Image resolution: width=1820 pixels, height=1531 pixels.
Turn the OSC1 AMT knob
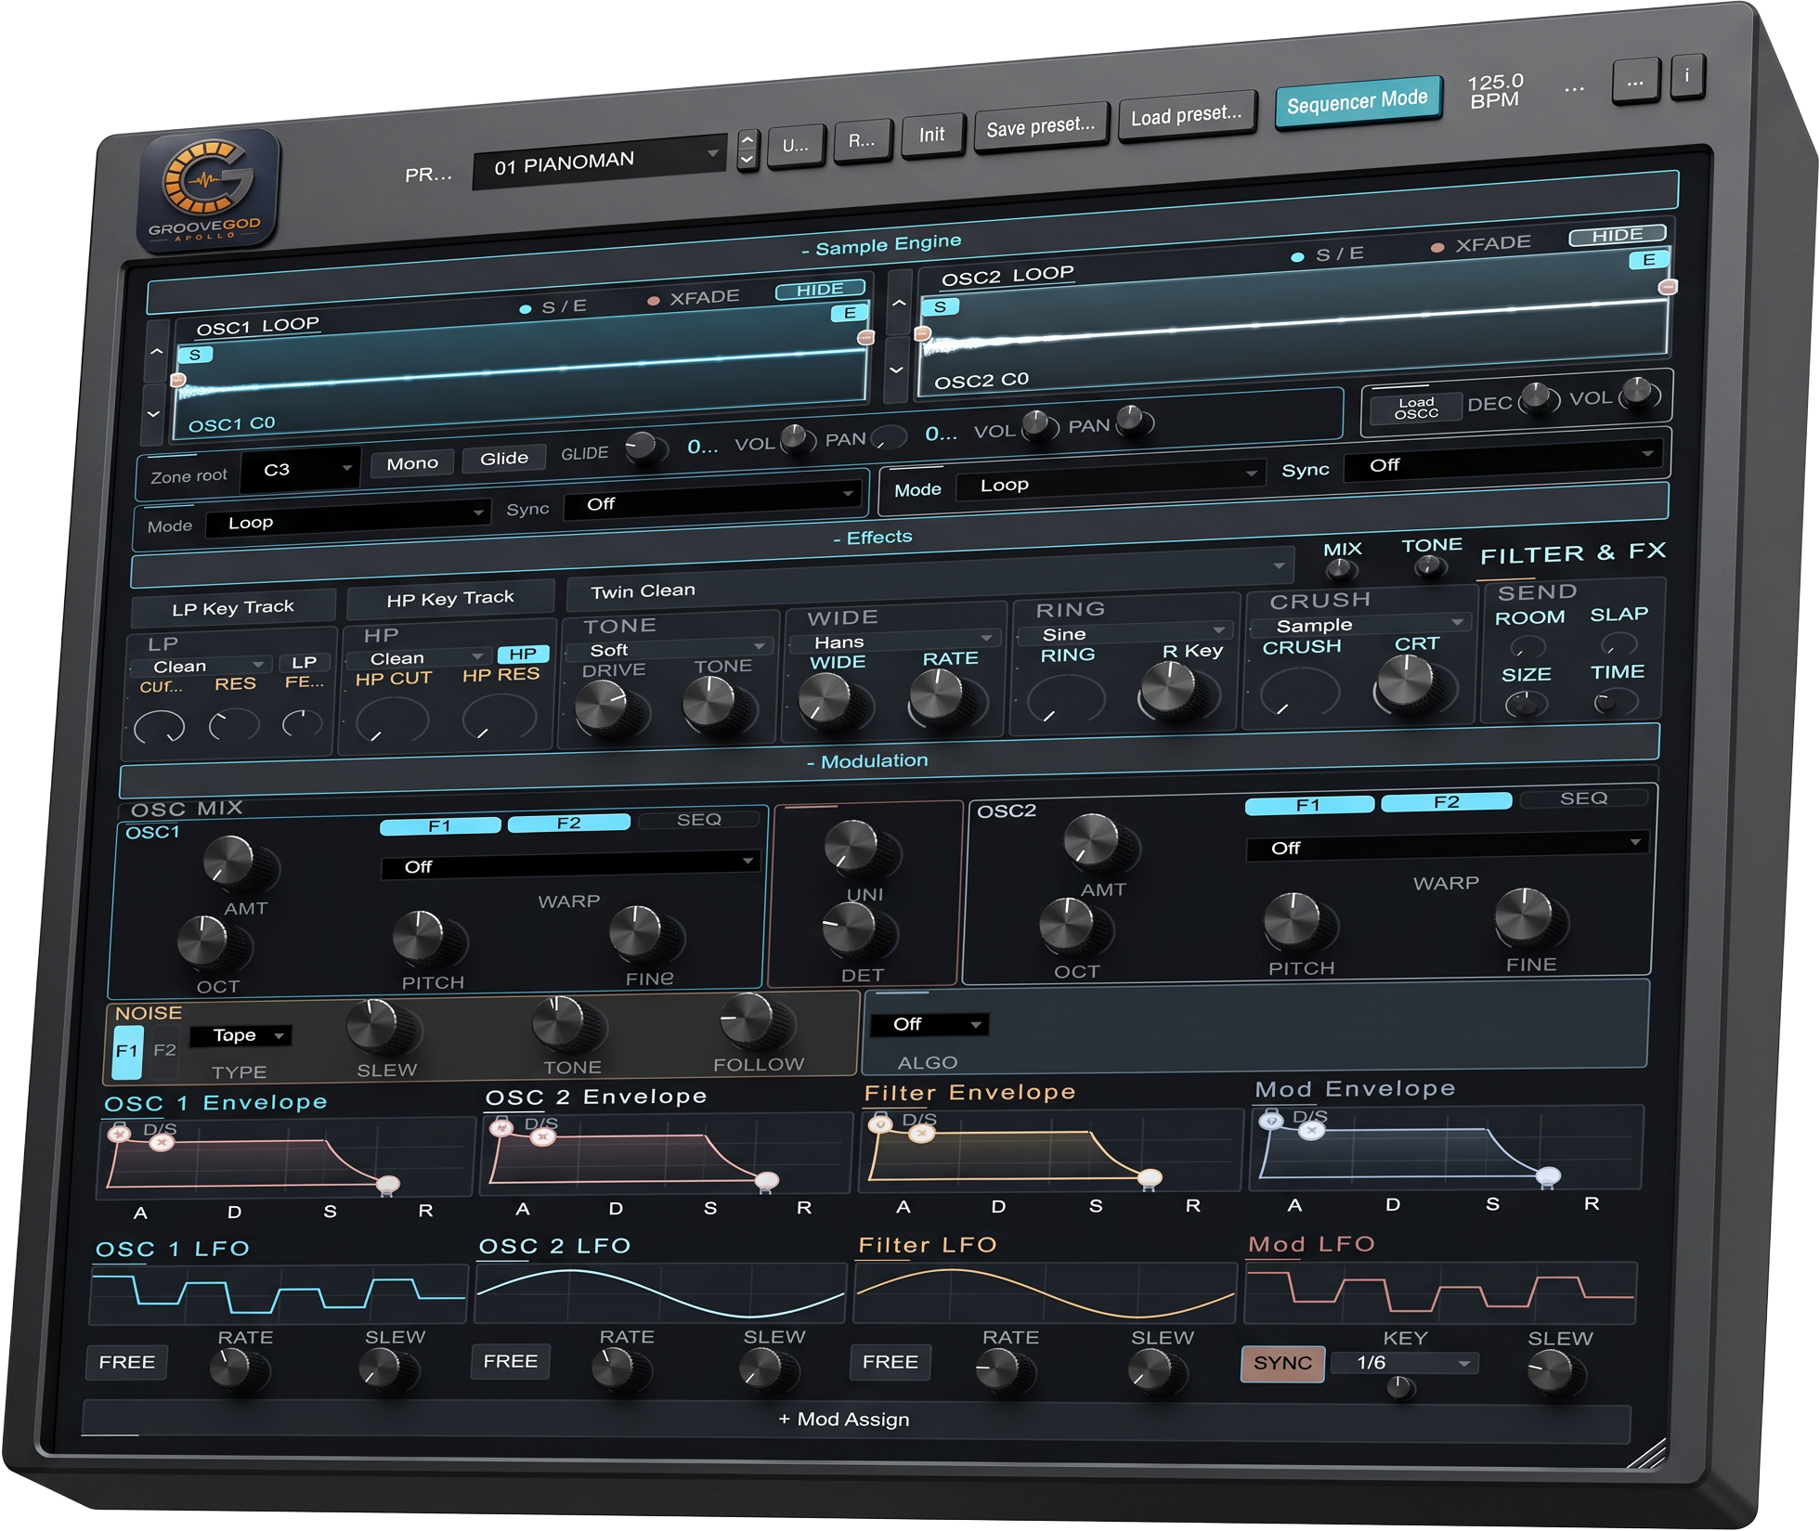(227, 860)
